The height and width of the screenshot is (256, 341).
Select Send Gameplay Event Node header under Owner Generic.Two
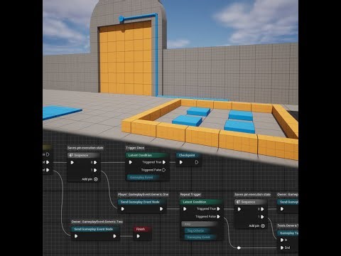coord(95,229)
